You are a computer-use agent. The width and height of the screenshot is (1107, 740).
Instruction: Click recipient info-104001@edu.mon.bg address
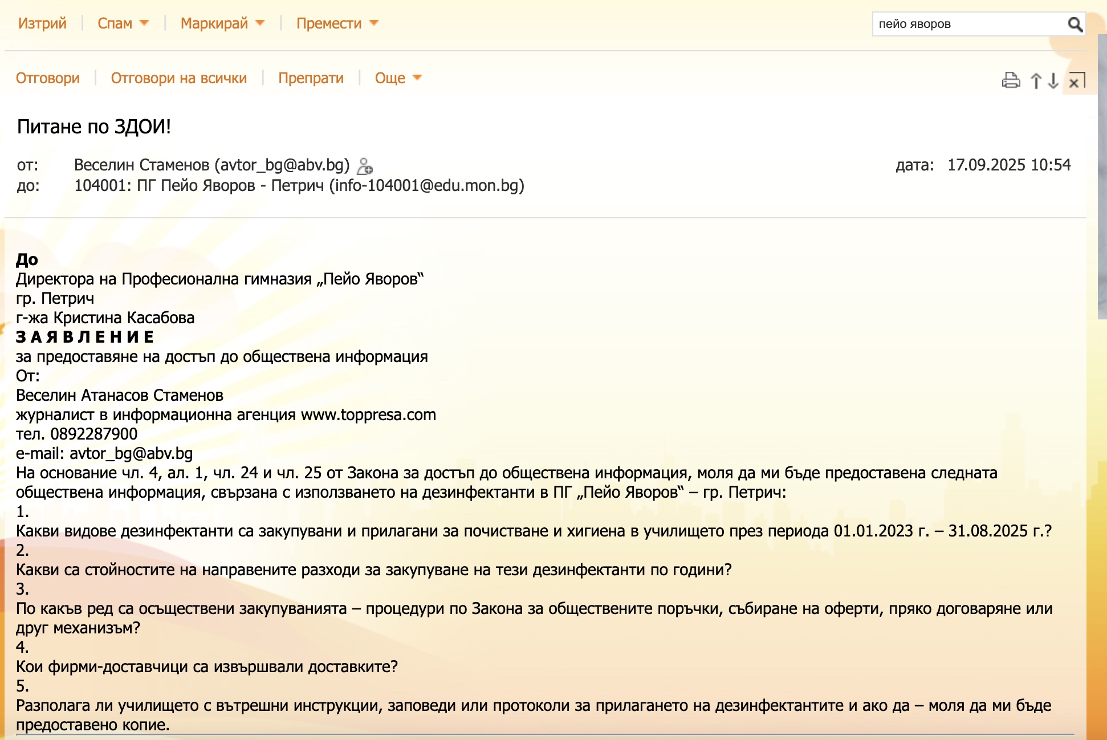click(x=426, y=186)
